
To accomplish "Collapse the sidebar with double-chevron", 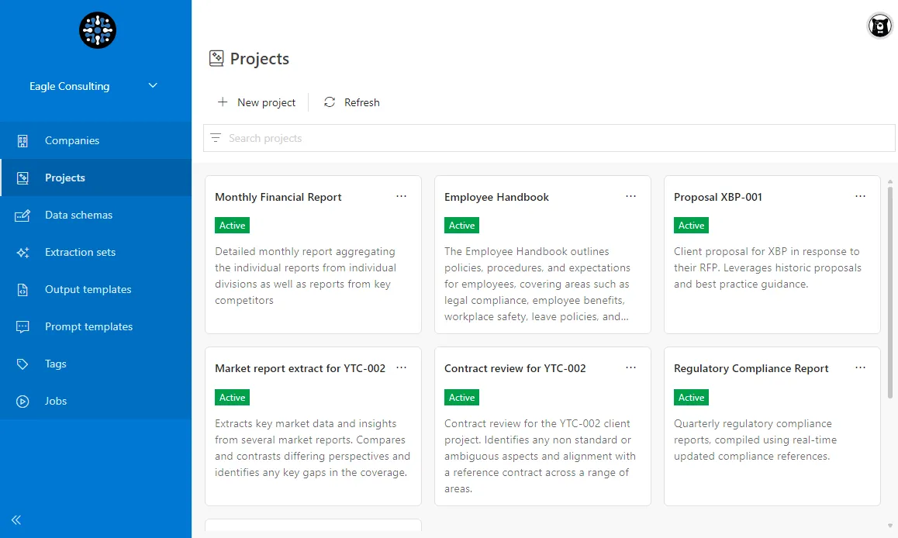I will tap(16, 520).
